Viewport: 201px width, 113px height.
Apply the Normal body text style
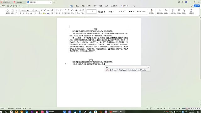coord(91,12)
